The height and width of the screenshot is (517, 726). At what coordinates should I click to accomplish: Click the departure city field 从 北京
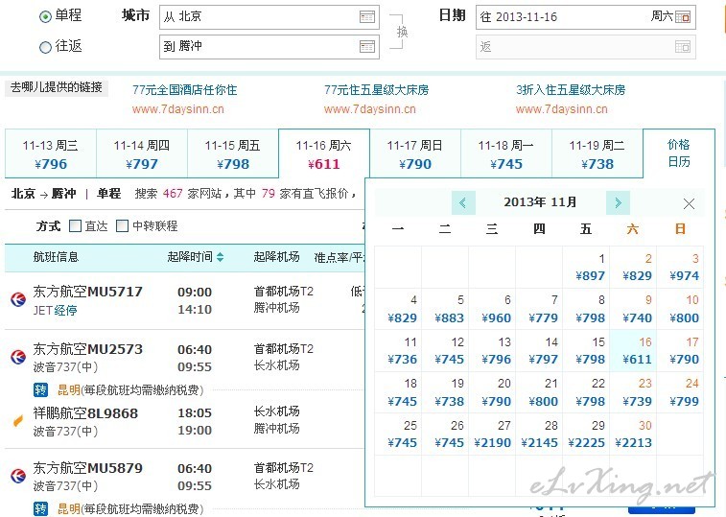[x=269, y=17]
